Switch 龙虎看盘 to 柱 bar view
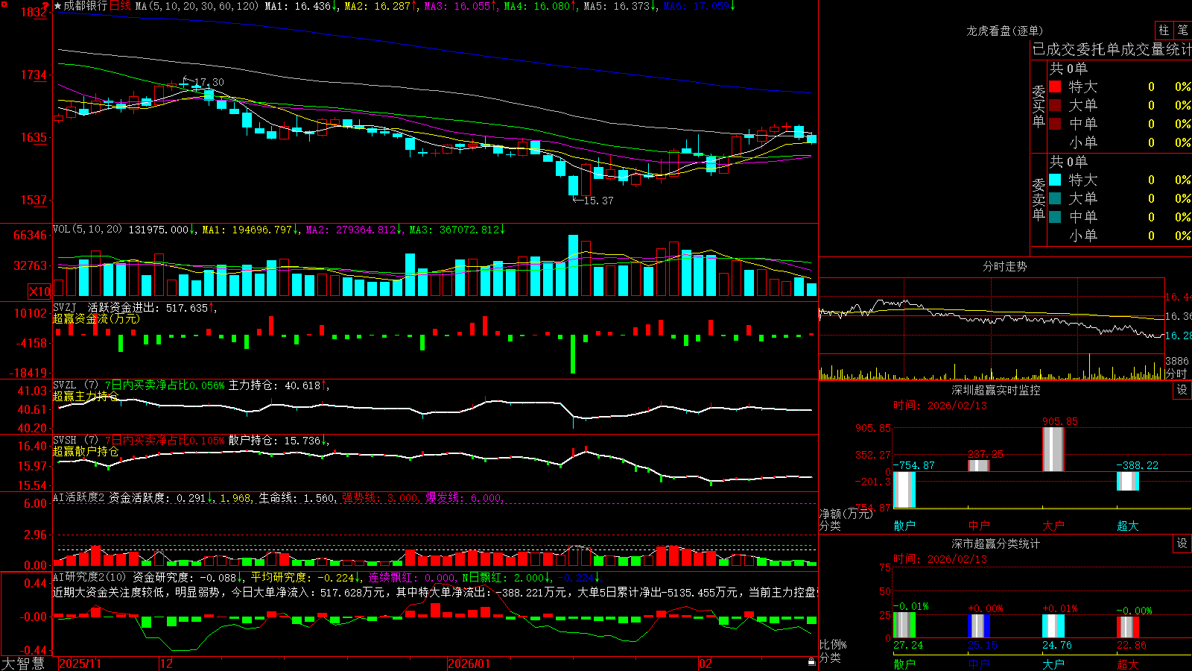Image resolution: width=1192 pixels, height=671 pixels. pos(1164,30)
